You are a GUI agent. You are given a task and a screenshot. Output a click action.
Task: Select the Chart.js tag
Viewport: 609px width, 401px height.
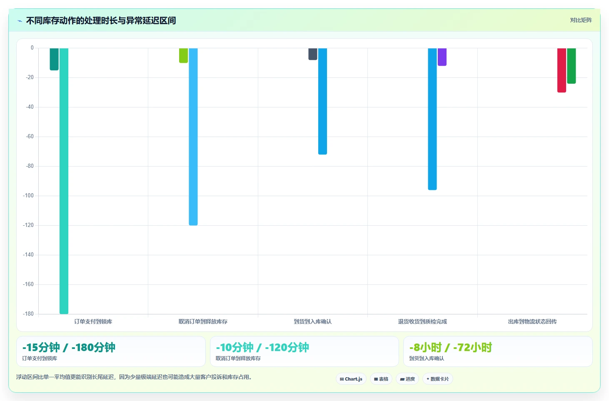point(351,379)
